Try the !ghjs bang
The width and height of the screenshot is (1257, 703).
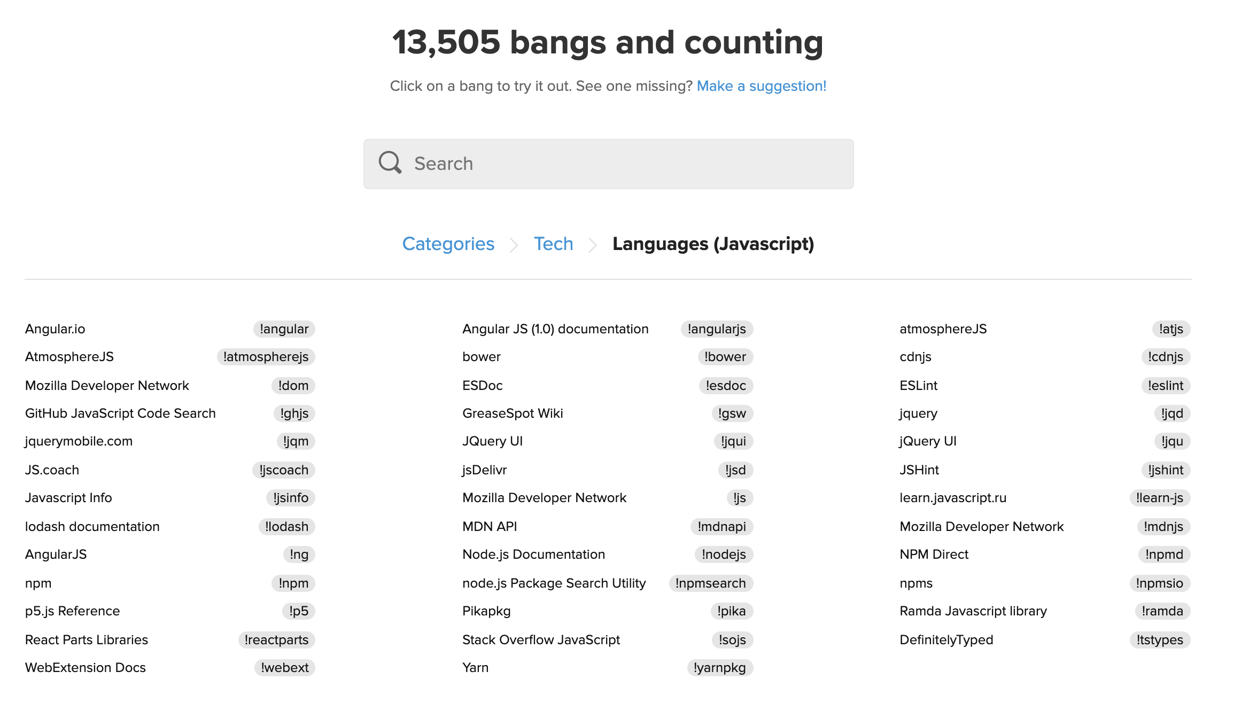[294, 413]
